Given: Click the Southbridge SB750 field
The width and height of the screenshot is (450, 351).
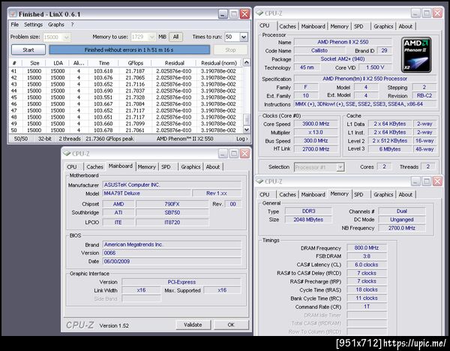Looking at the screenshot, I should [x=172, y=213].
